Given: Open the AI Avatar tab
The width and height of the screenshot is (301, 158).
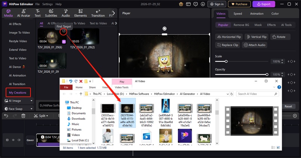Looking at the screenshot, I should coord(24,13).
